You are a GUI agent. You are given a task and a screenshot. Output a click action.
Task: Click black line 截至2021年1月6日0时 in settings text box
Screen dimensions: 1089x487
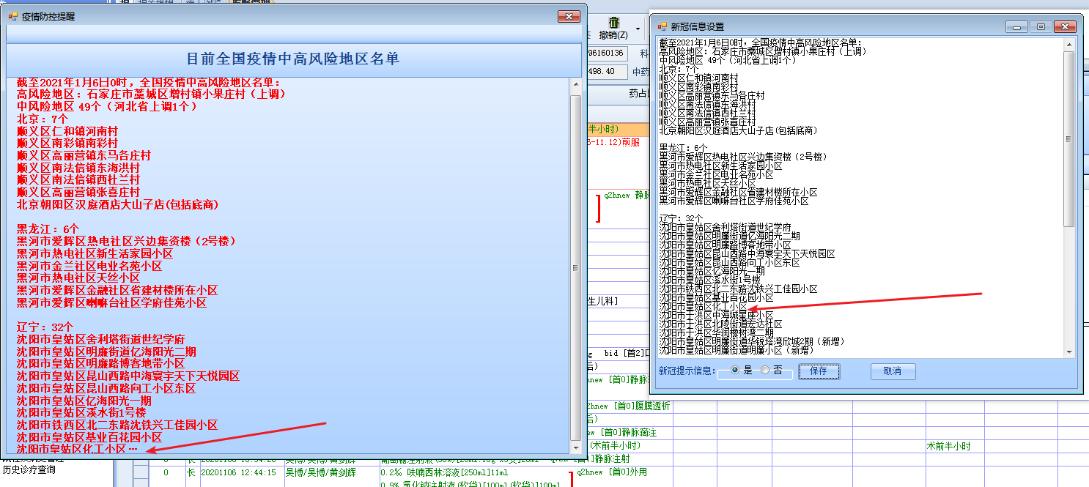761,43
